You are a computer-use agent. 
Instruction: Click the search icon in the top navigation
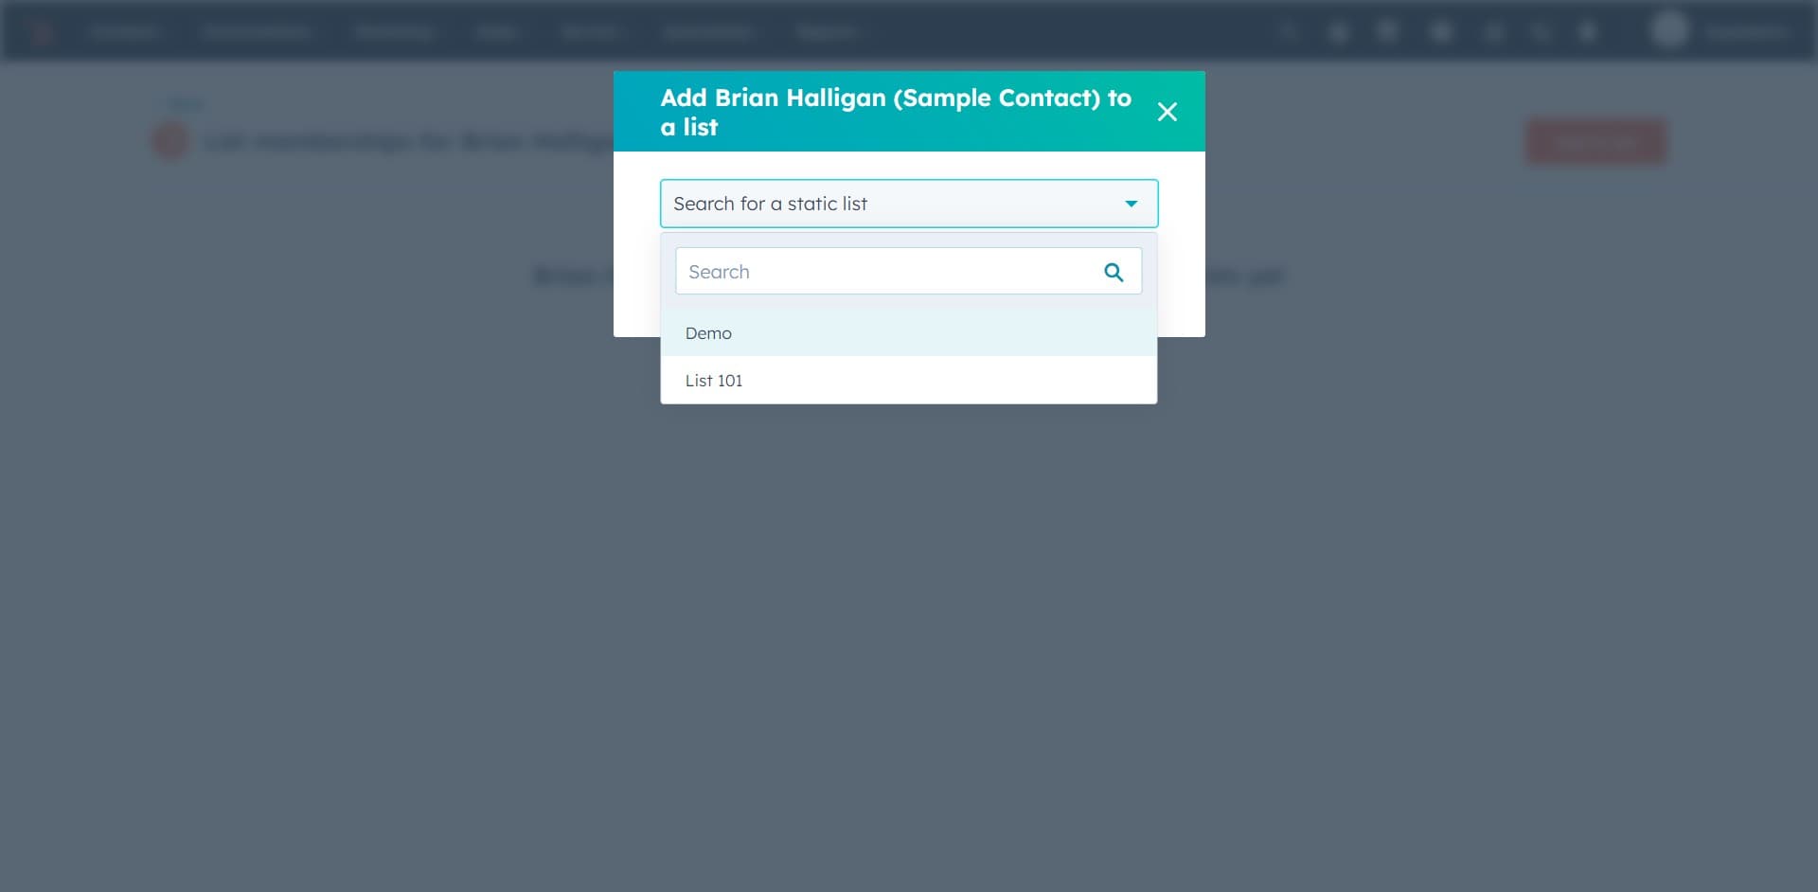tap(1288, 30)
